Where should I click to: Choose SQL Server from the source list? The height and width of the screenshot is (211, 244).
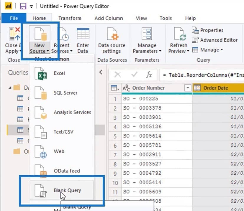(62, 93)
